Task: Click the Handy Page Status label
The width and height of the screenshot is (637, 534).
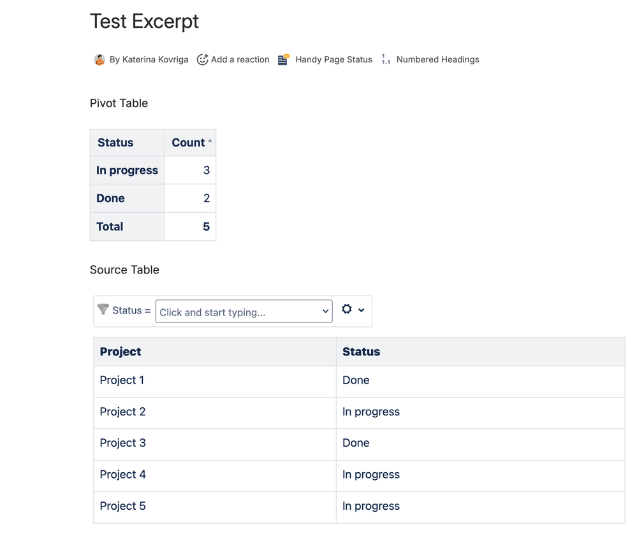Action: point(333,59)
